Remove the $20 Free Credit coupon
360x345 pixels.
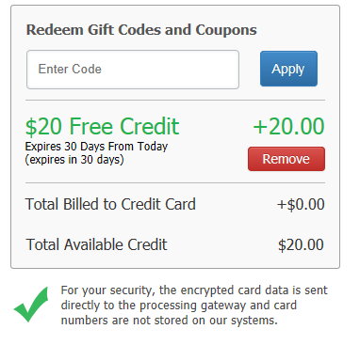tap(286, 159)
